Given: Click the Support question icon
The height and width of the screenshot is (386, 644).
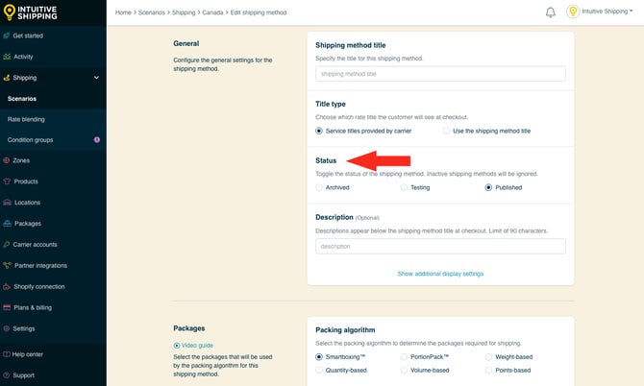Looking at the screenshot, I should coord(6,375).
